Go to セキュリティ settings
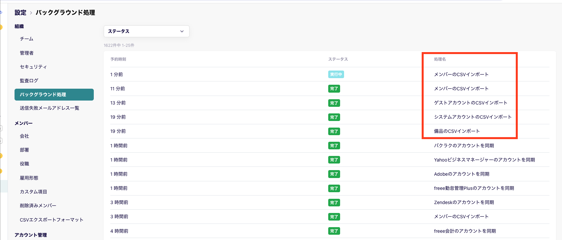The width and height of the screenshot is (562, 240). (x=33, y=67)
